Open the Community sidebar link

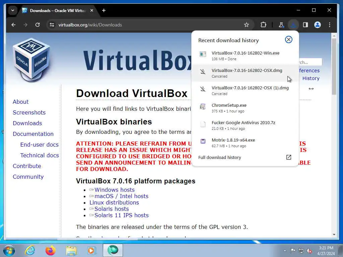click(28, 177)
